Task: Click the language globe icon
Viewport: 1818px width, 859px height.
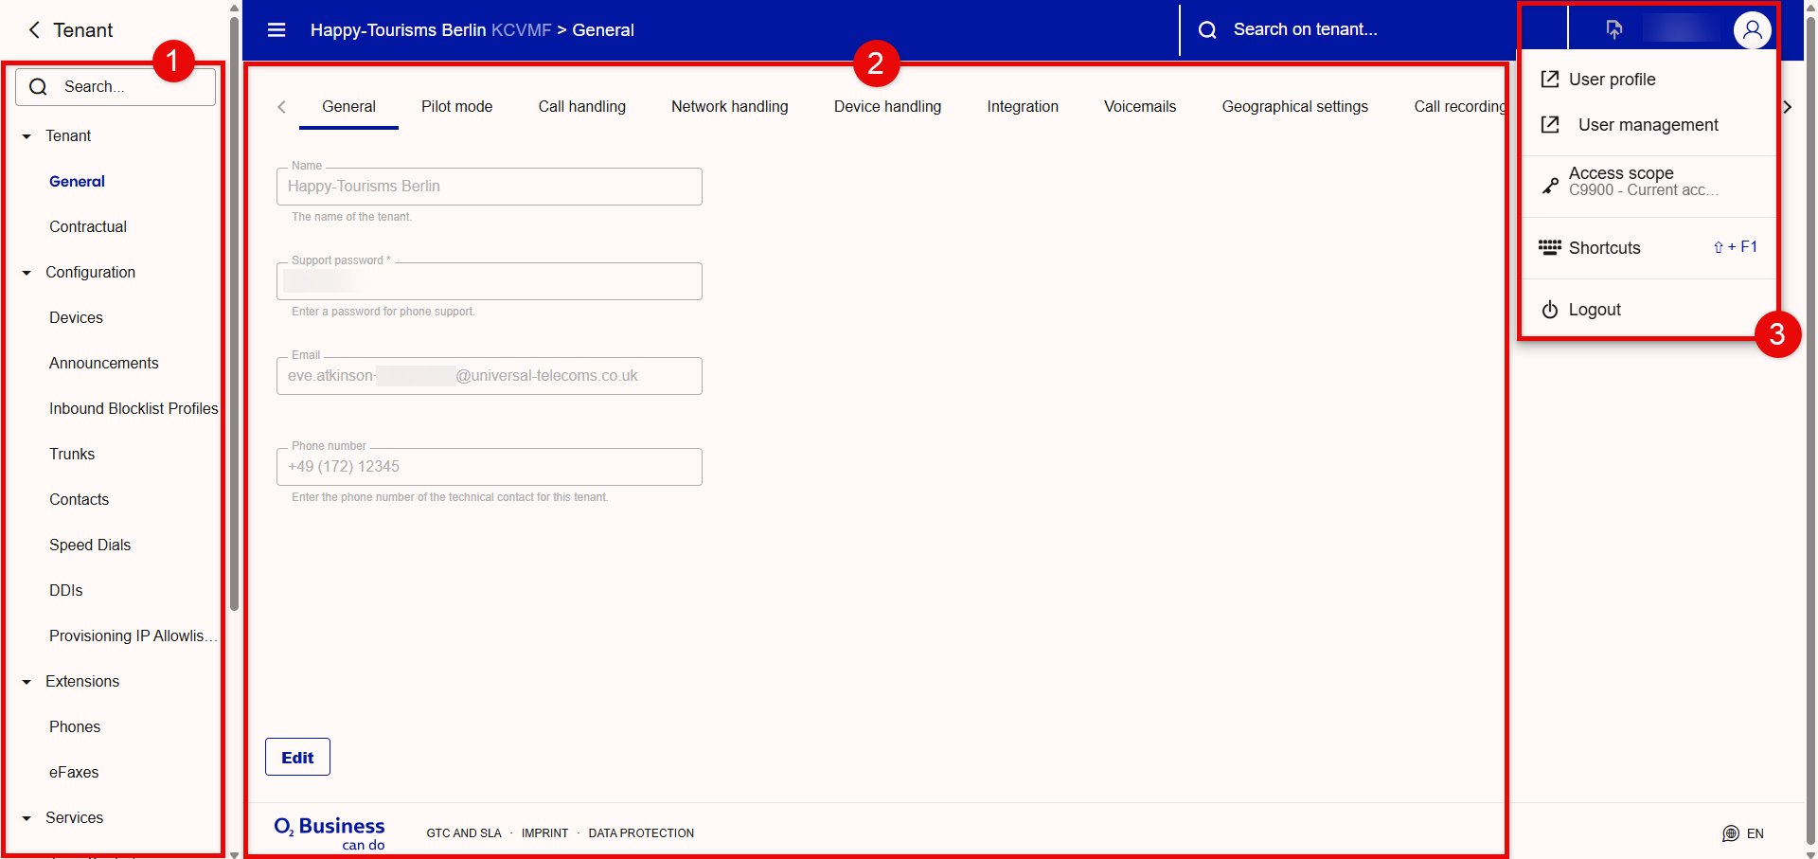Action: 1731,833
